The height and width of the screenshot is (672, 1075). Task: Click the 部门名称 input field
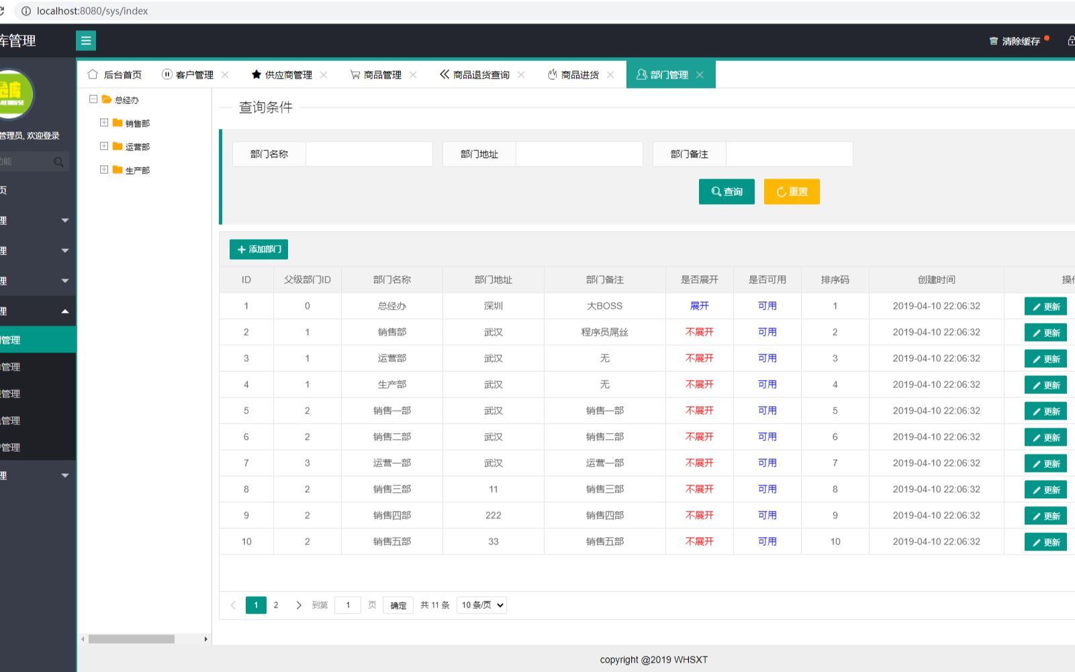tap(369, 154)
